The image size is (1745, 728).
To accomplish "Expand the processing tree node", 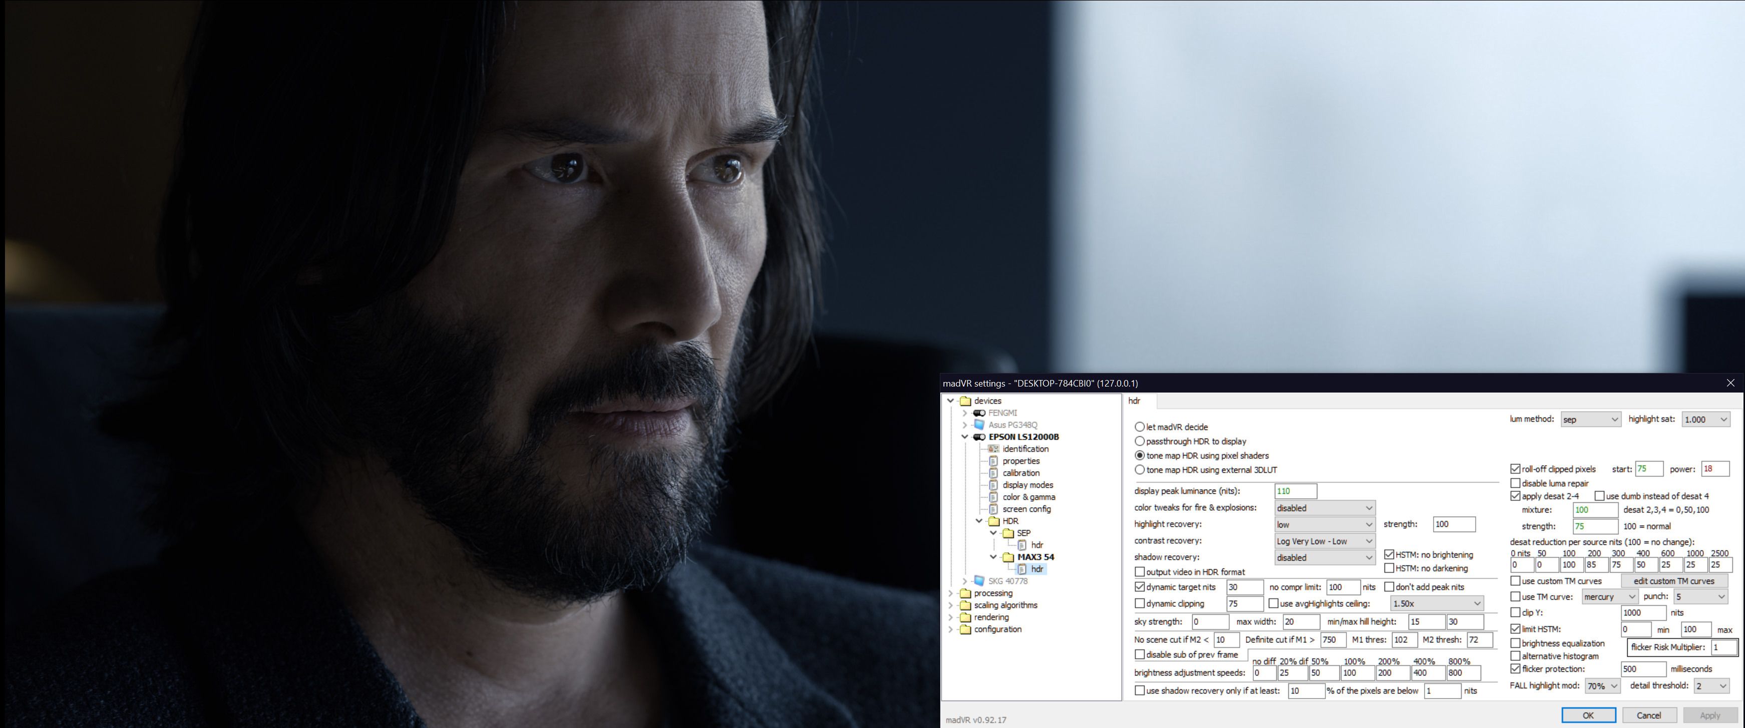I will (x=950, y=593).
